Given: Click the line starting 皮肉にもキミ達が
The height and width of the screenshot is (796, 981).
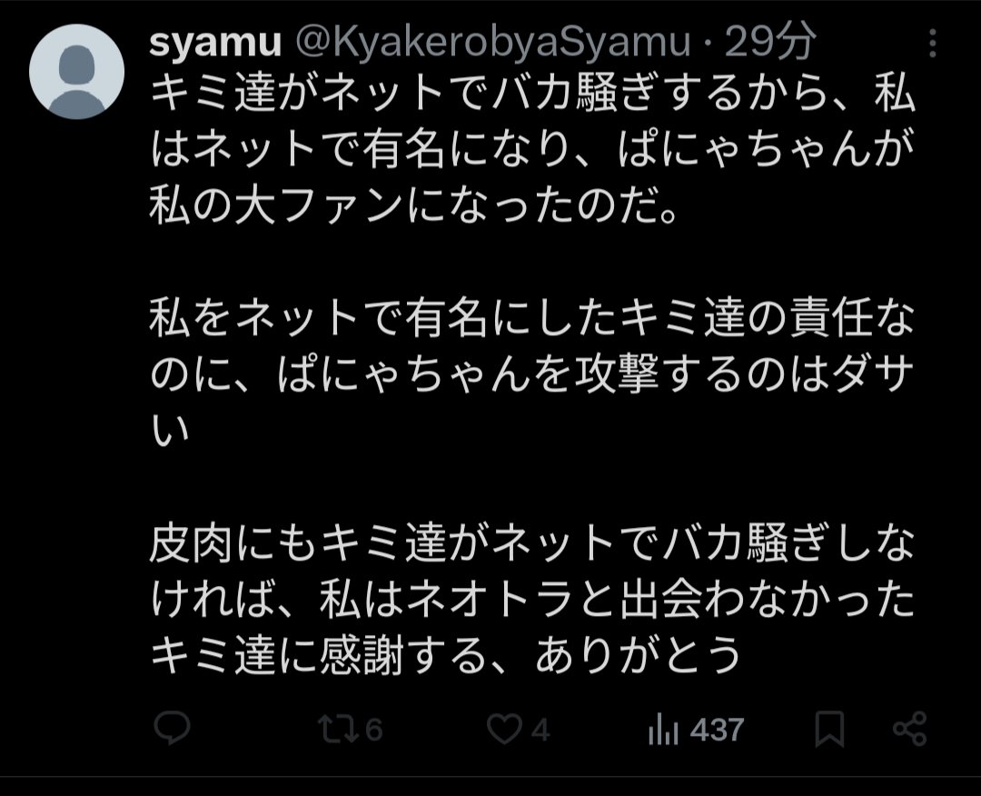Looking at the screenshot, I should [x=531, y=546].
